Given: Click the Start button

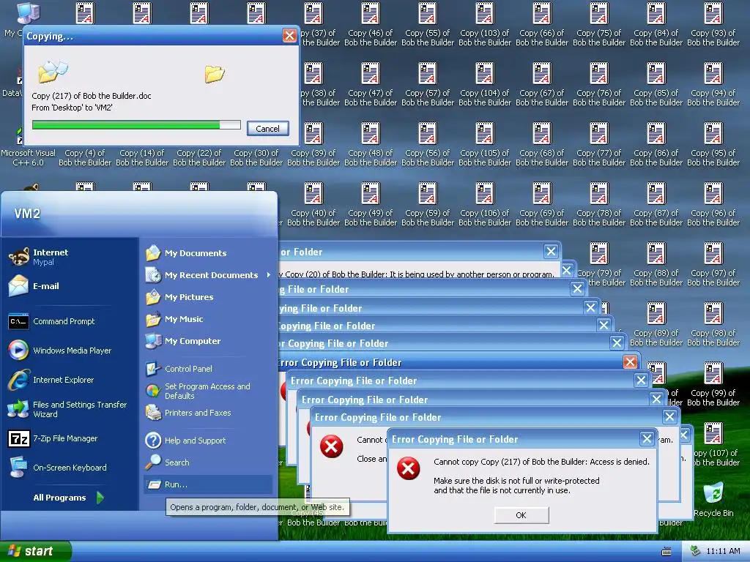Looking at the screenshot, I should coord(35,551).
